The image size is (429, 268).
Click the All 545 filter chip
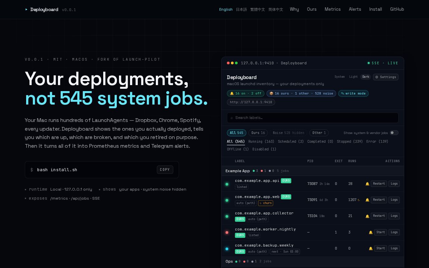pos(237,133)
